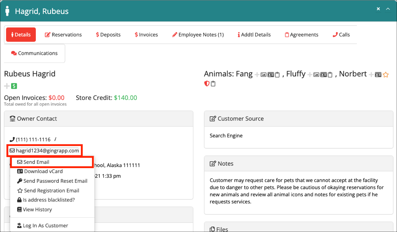397x232 pixels.
Task: Click the gray plus icon under Rubeus Hagrid
Action: click(x=7, y=86)
